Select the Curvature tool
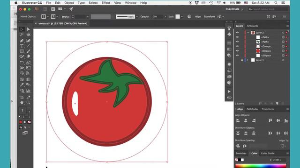Image resolution: width=300 pixels, height=168 pixels. [x=28, y=41]
